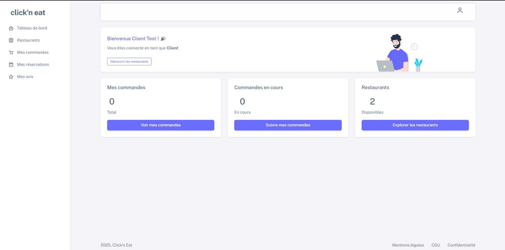Click the Voir mes commandes button
The height and width of the screenshot is (250, 505).
tap(161, 125)
